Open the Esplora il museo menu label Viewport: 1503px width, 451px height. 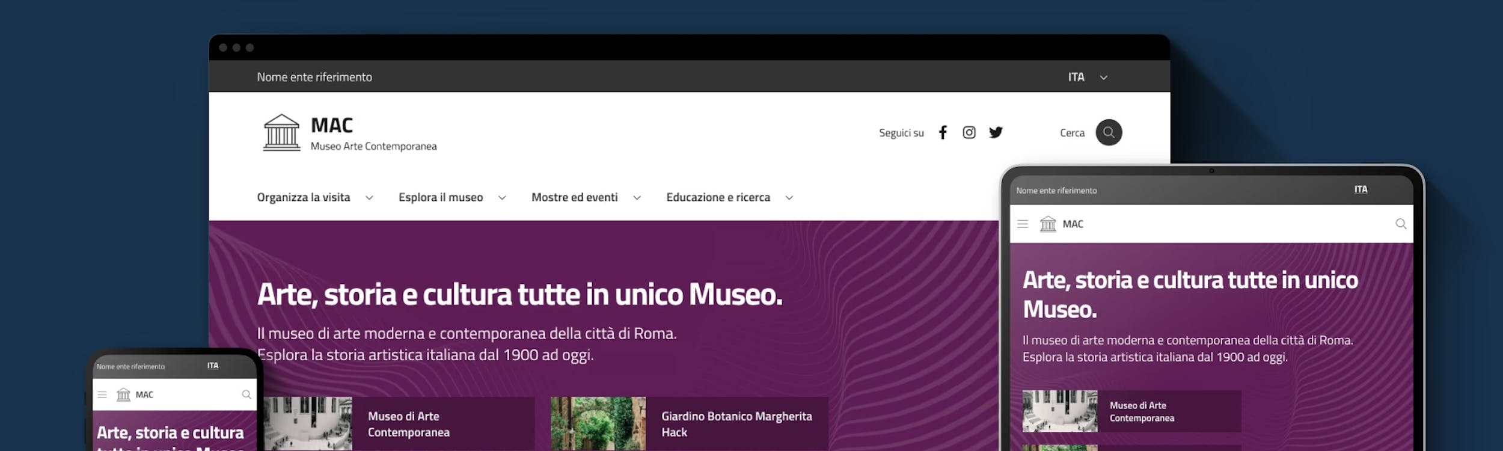tap(441, 197)
